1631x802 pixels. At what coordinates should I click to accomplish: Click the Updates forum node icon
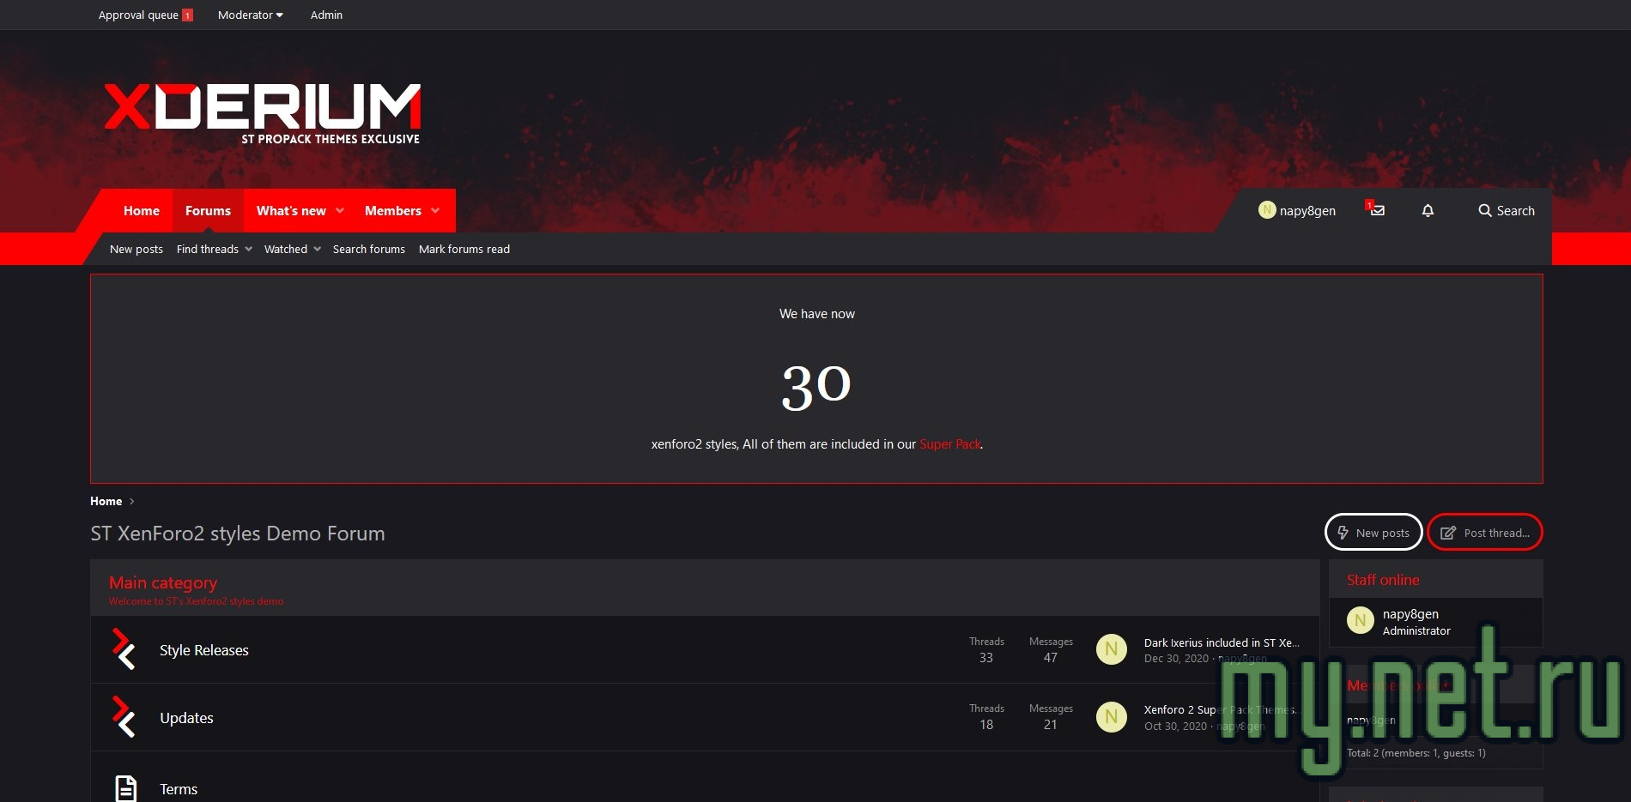pos(124,717)
